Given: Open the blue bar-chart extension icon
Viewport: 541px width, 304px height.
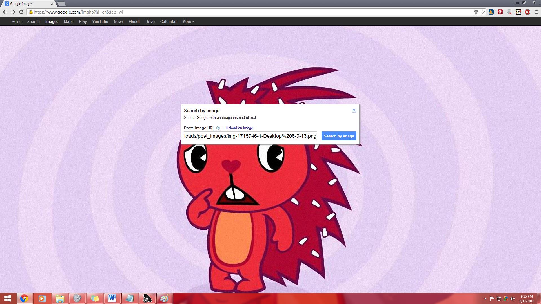Looking at the screenshot, I should (x=491, y=12).
